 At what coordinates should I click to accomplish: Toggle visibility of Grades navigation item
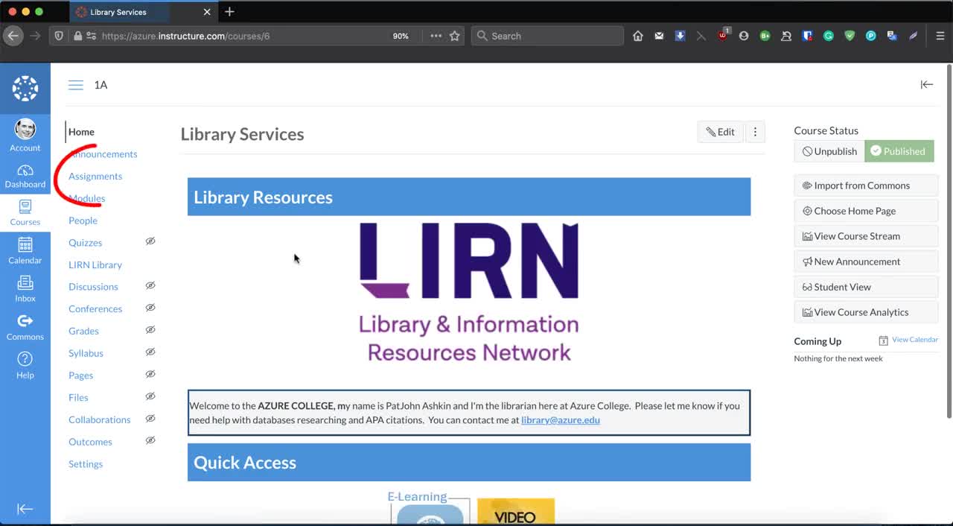pyautogui.click(x=150, y=329)
